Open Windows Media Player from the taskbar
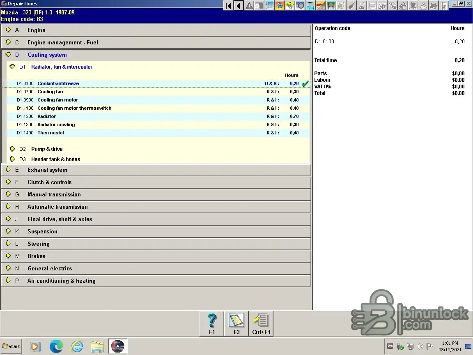This screenshot has width=473, height=355. [x=34, y=346]
